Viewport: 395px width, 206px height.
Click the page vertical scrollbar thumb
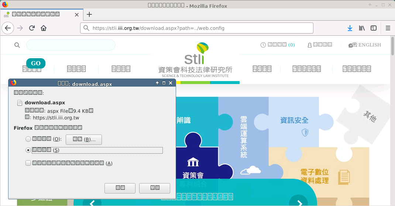pos(392,46)
